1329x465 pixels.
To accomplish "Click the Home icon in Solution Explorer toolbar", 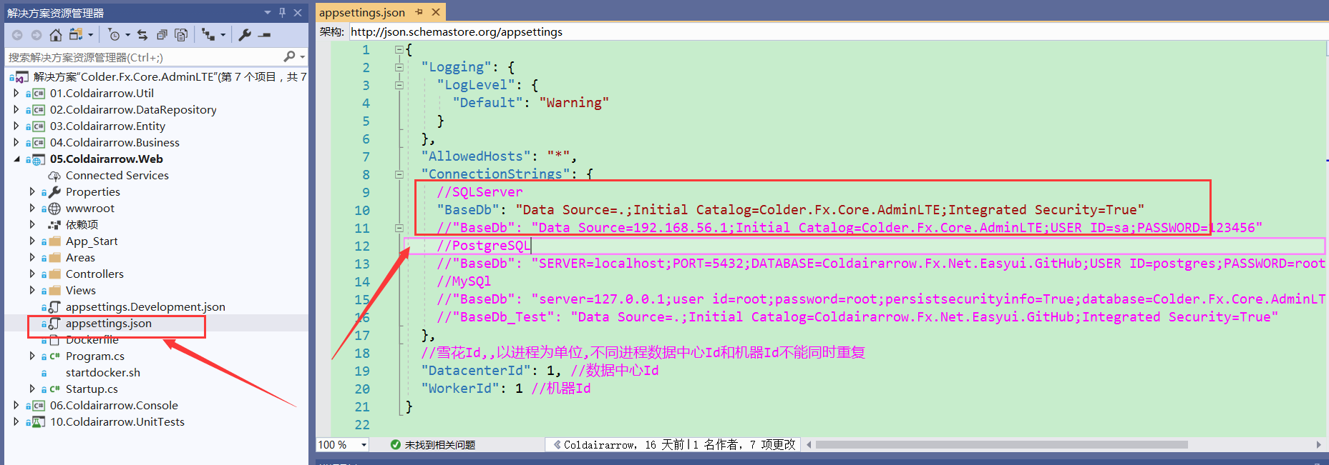I will [56, 34].
